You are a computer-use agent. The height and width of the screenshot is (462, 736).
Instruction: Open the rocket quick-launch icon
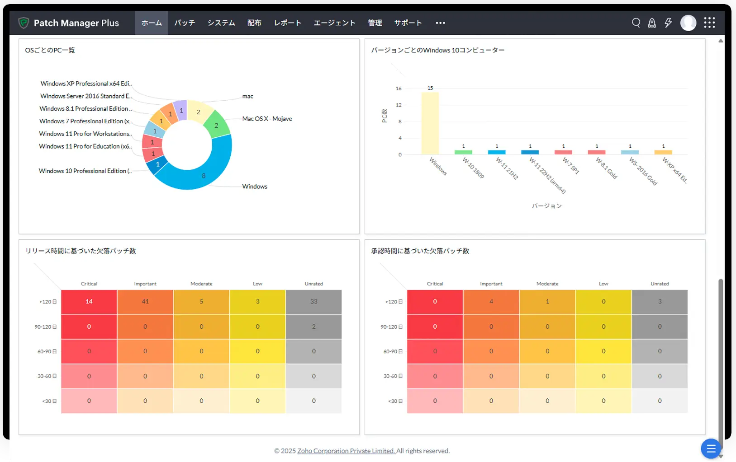pos(652,23)
